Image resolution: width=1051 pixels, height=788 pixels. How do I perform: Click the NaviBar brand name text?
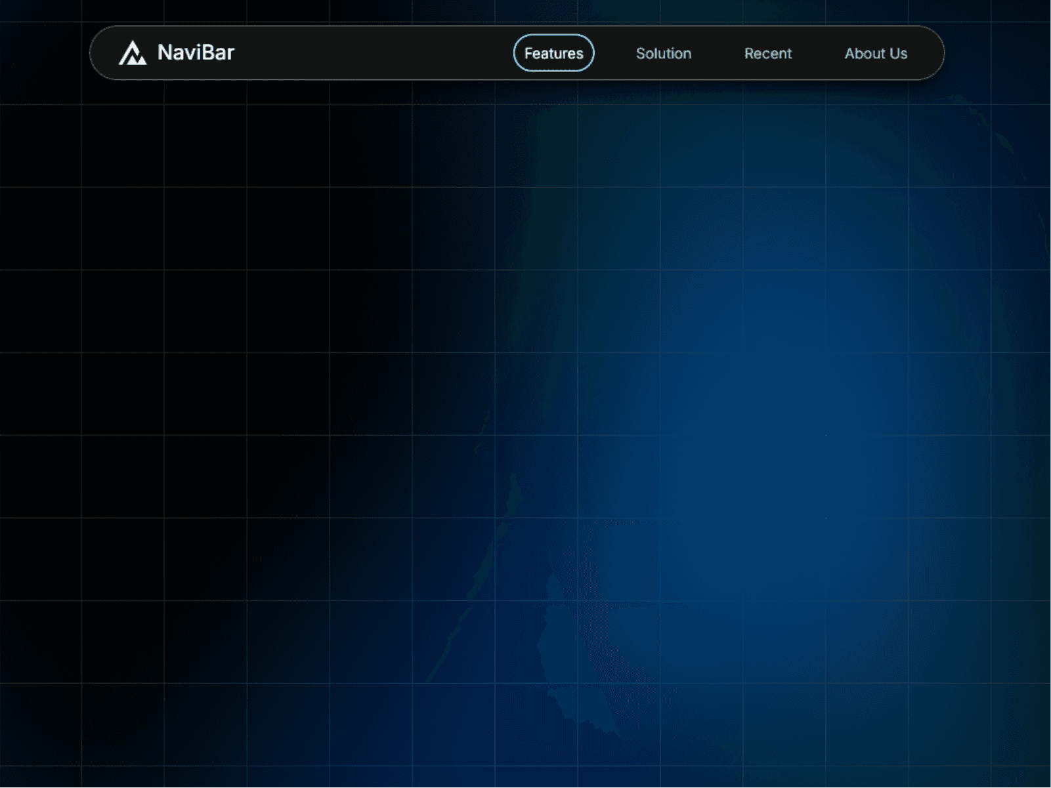coord(196,52)
